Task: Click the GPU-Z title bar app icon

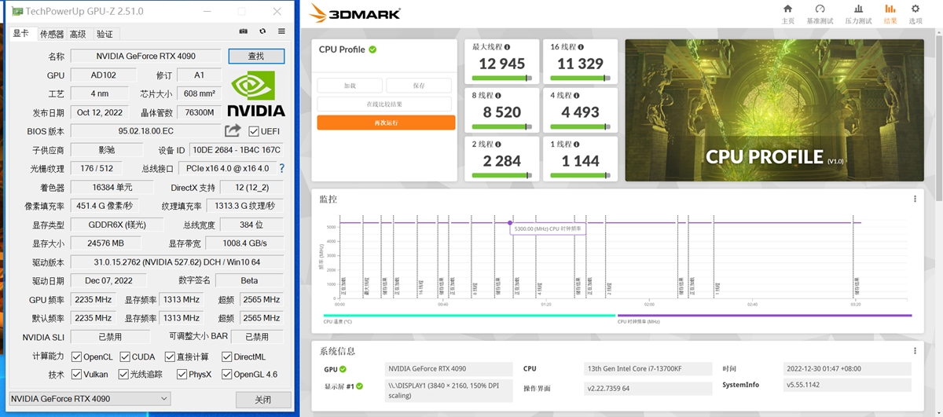Action: tap(17, 12)
